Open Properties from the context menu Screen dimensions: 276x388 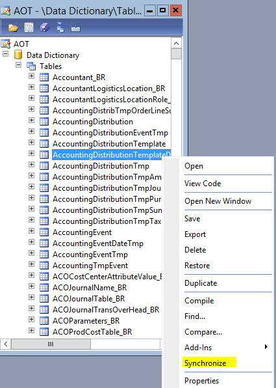202,380
